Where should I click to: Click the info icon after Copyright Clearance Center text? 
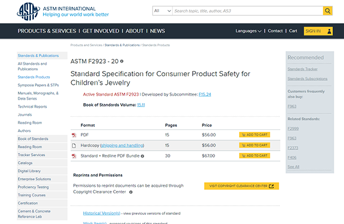point(131,192)
